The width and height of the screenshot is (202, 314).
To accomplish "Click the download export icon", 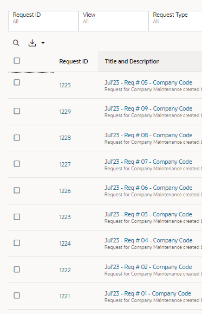I will [32, 43].
